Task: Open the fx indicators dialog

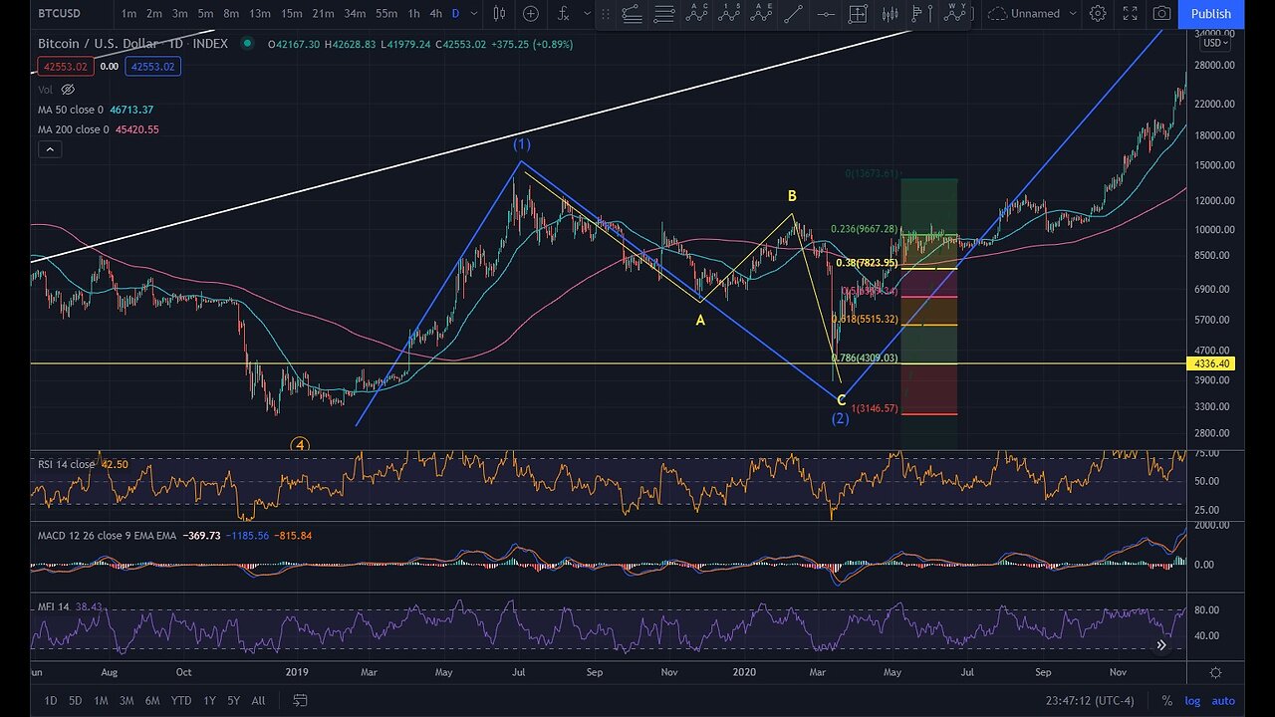Action: 564,14
